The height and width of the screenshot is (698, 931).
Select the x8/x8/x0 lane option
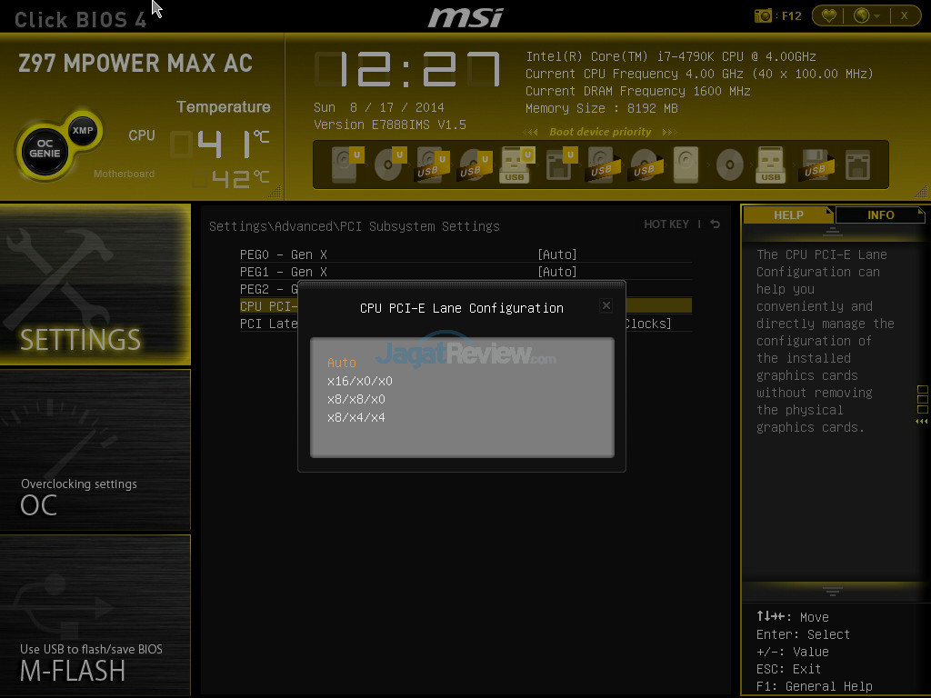(x=356, y=400)
